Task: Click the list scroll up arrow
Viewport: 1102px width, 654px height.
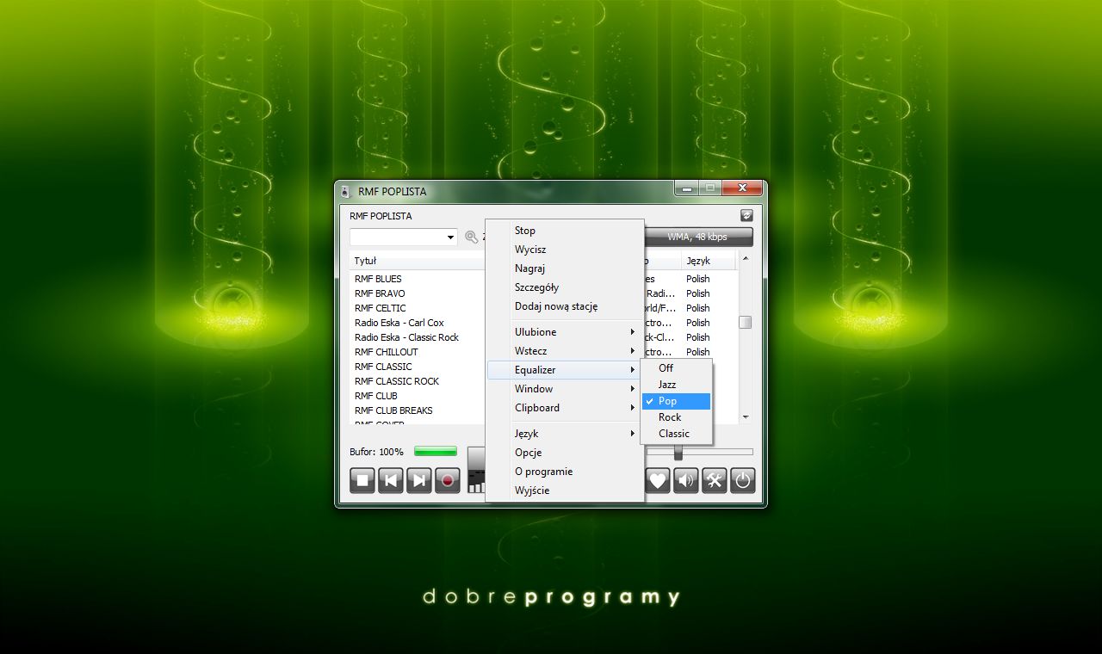Action: click(x=746, y=259)
